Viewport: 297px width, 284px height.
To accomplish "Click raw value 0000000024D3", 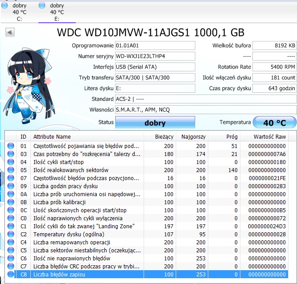I will (x=267, y=226).
